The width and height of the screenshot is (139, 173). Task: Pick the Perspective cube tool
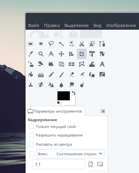click(61, 64)
